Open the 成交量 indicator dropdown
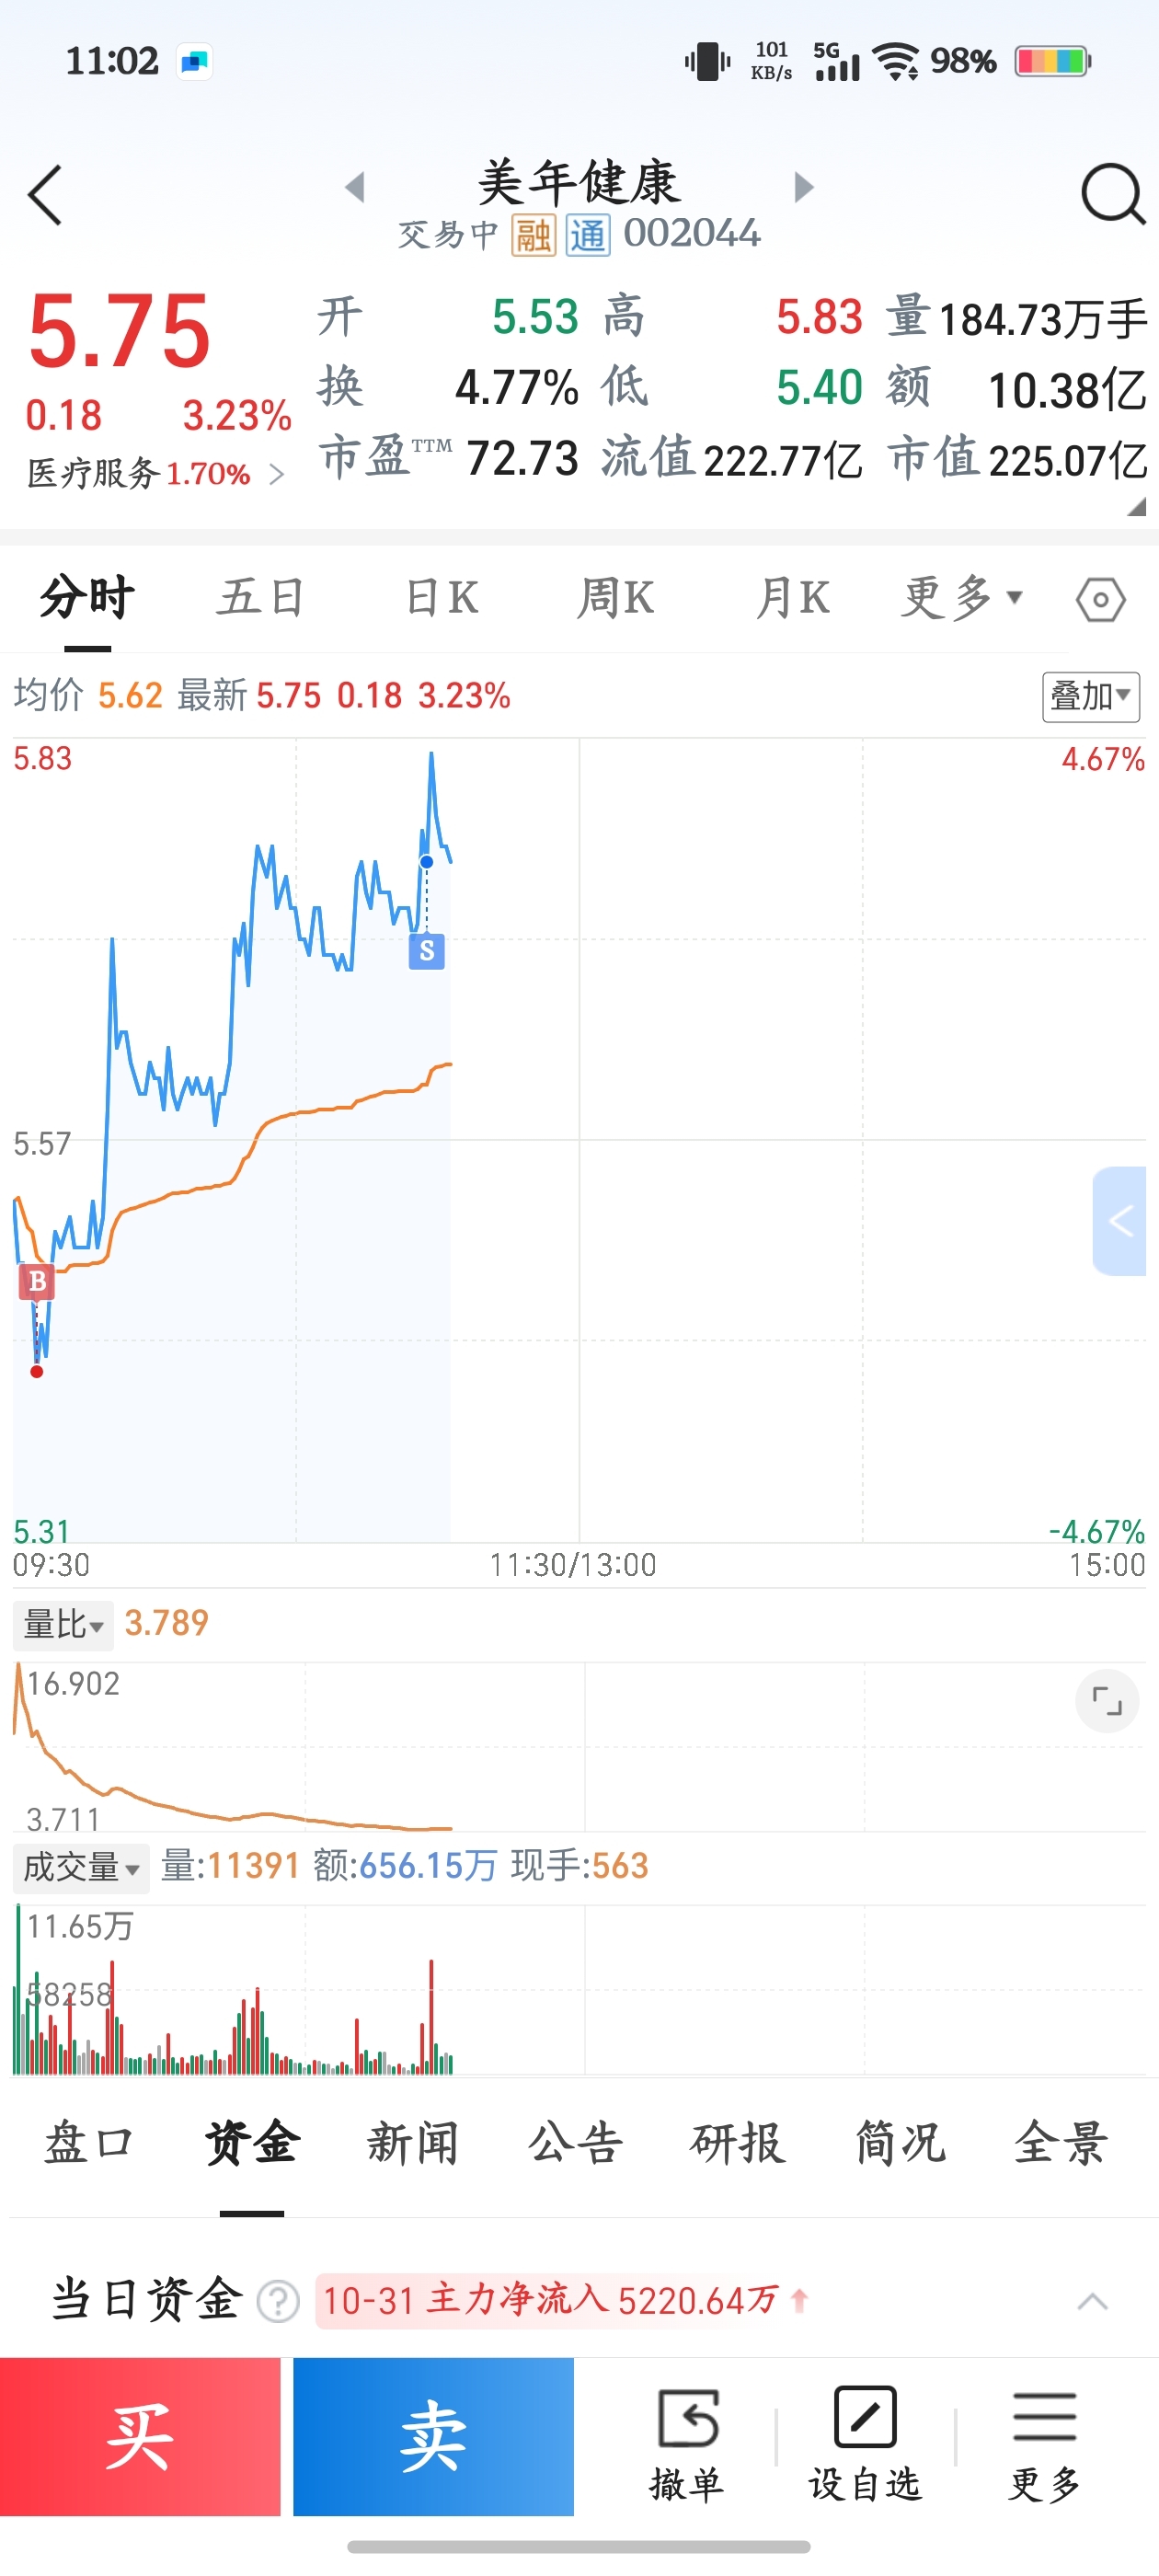The width and height of the screenshot is (1159, 2576). [x=81, y=1867]
